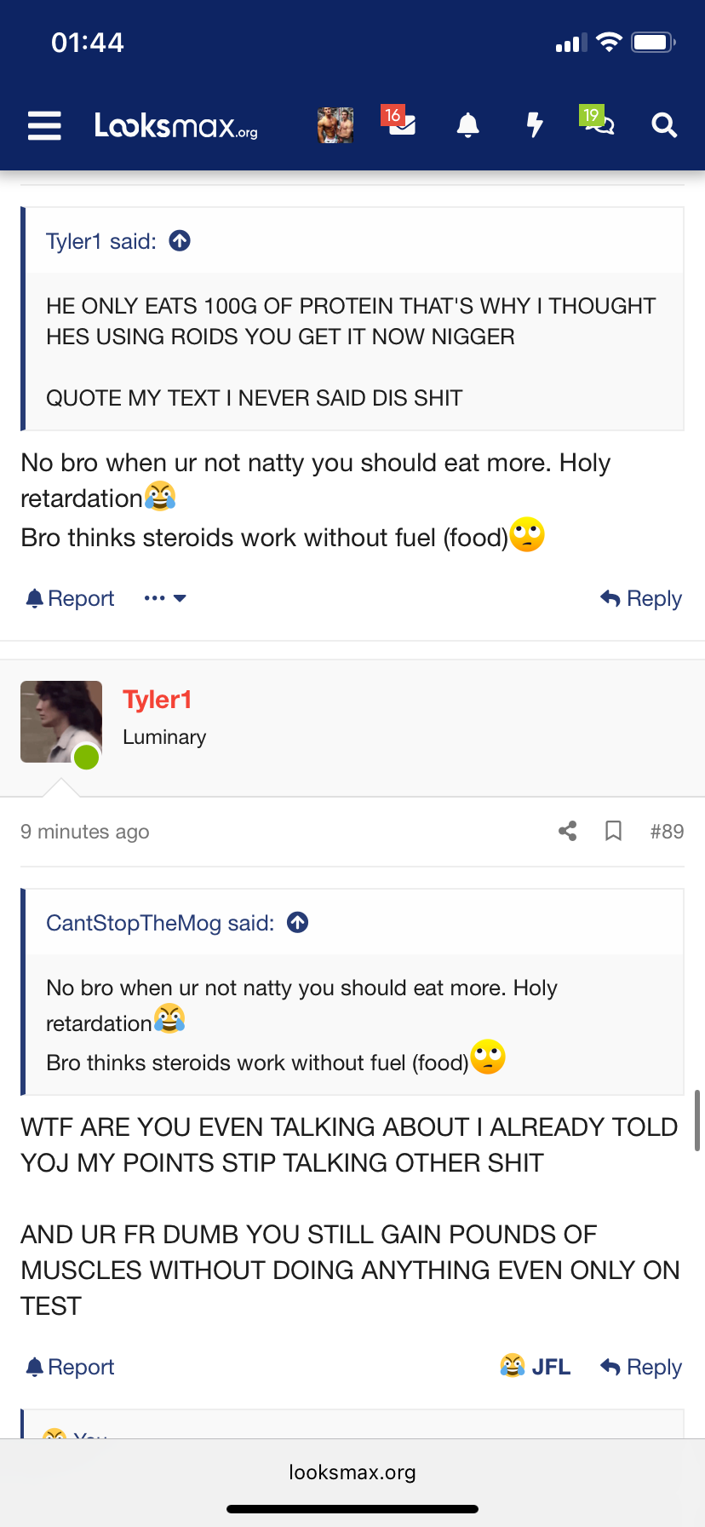Open the chat icon with 19 badge
This screenshot has height=1527, width=705.
pyautogui.click(x=598, y=124)
